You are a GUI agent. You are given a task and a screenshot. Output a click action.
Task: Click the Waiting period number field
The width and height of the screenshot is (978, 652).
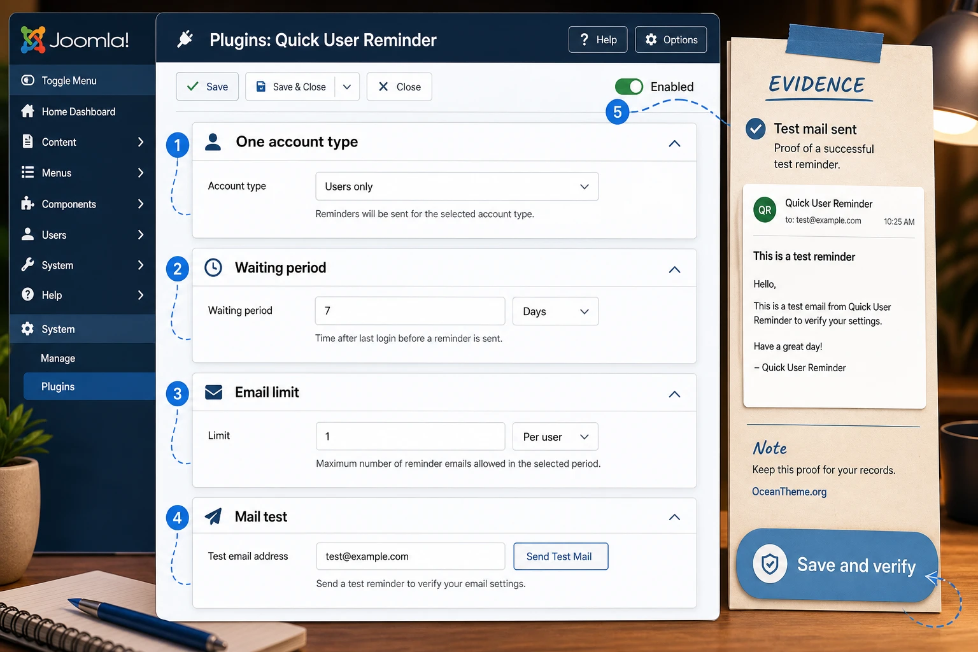[410, 311]
